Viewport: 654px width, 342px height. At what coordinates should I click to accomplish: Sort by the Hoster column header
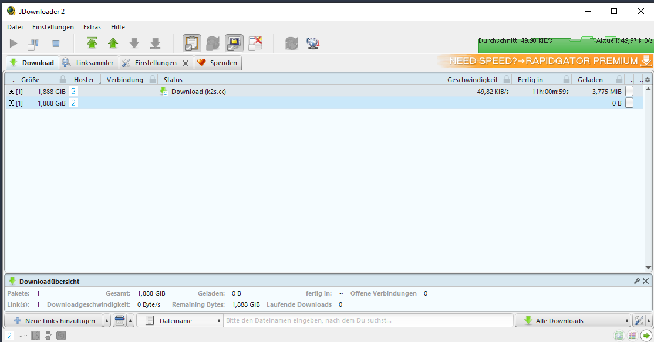pos(85,80)
